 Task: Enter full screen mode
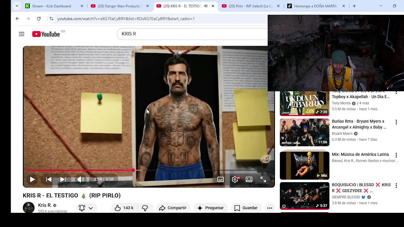tap(263, 179)
